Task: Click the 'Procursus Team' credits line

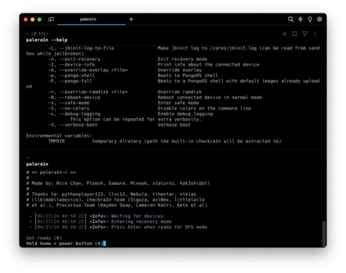Action: (116, 205)
